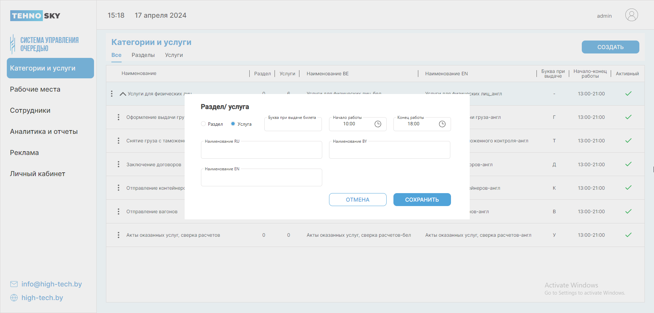The image size is (654, 313).
Task: Open clock picker for Конец работы
Action: point(442,124)
